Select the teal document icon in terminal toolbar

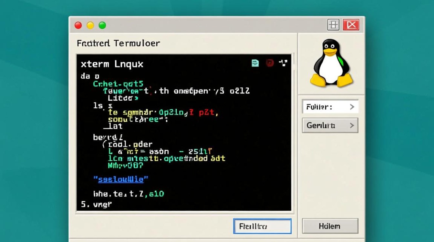tap(255, 63)
